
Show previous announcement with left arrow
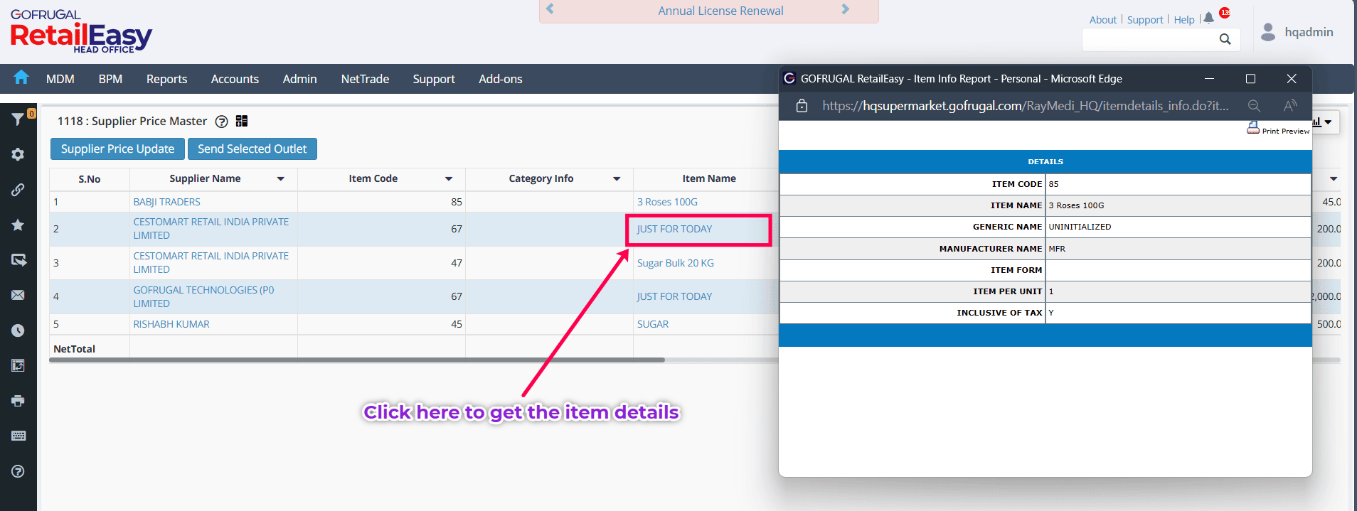[550, 9]
